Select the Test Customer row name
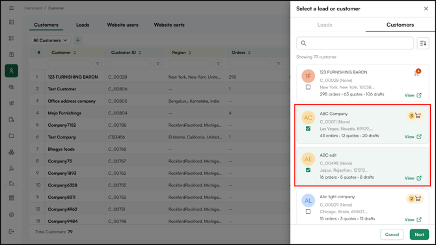Screen dimensions: 436x245 pyautogui.click(x=62, y=89)
